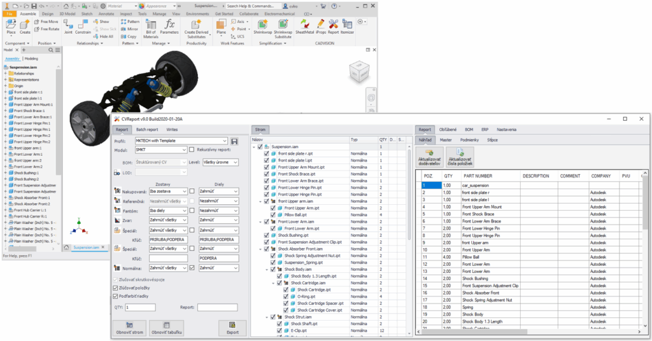Switch to Modeling view in model browser
The height and width of the screenshot is (341, 652).
pos(31,59)
